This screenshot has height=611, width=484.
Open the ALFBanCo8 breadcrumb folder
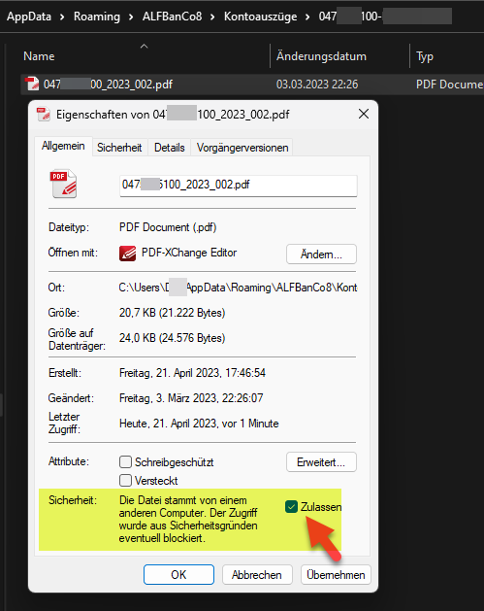[x=172, y=17]
